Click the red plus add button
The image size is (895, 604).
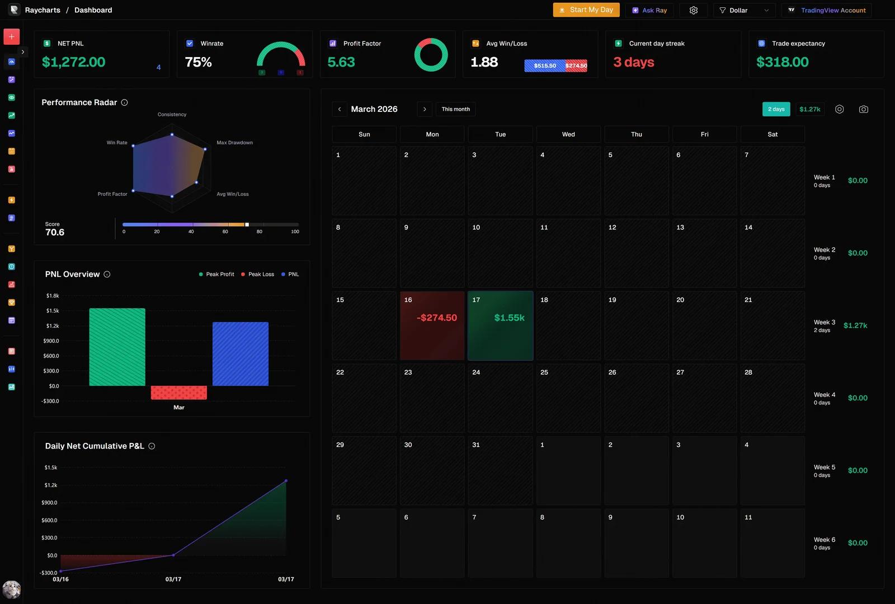tap(12, 37)
